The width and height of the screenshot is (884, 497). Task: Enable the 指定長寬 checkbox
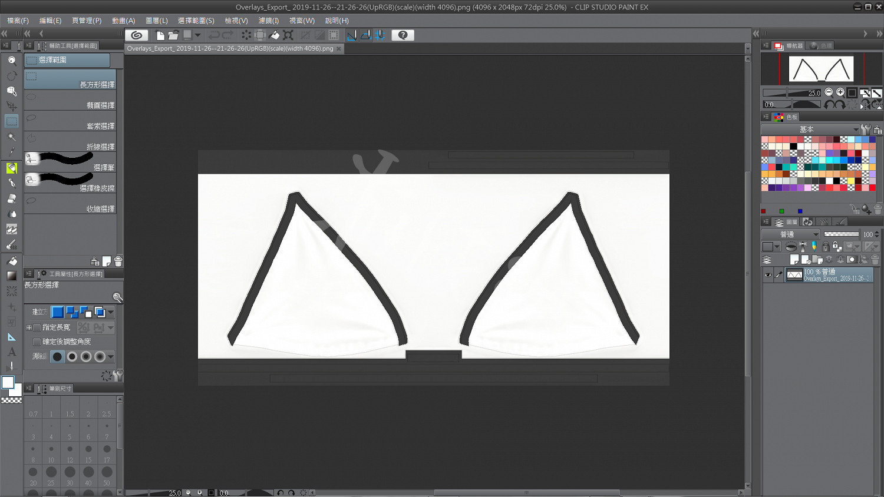coord(37,327)
